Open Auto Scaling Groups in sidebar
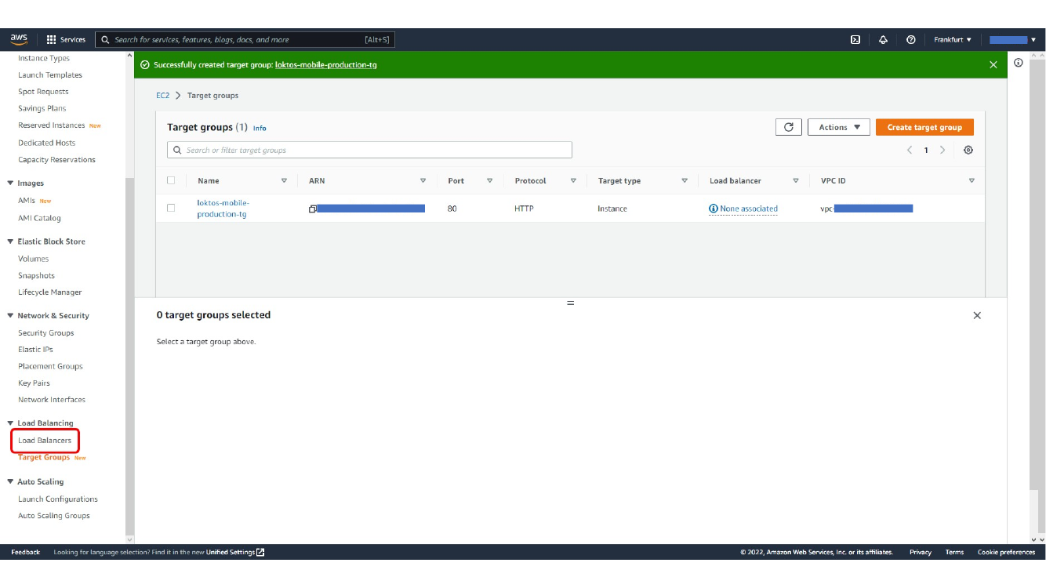 54,516
